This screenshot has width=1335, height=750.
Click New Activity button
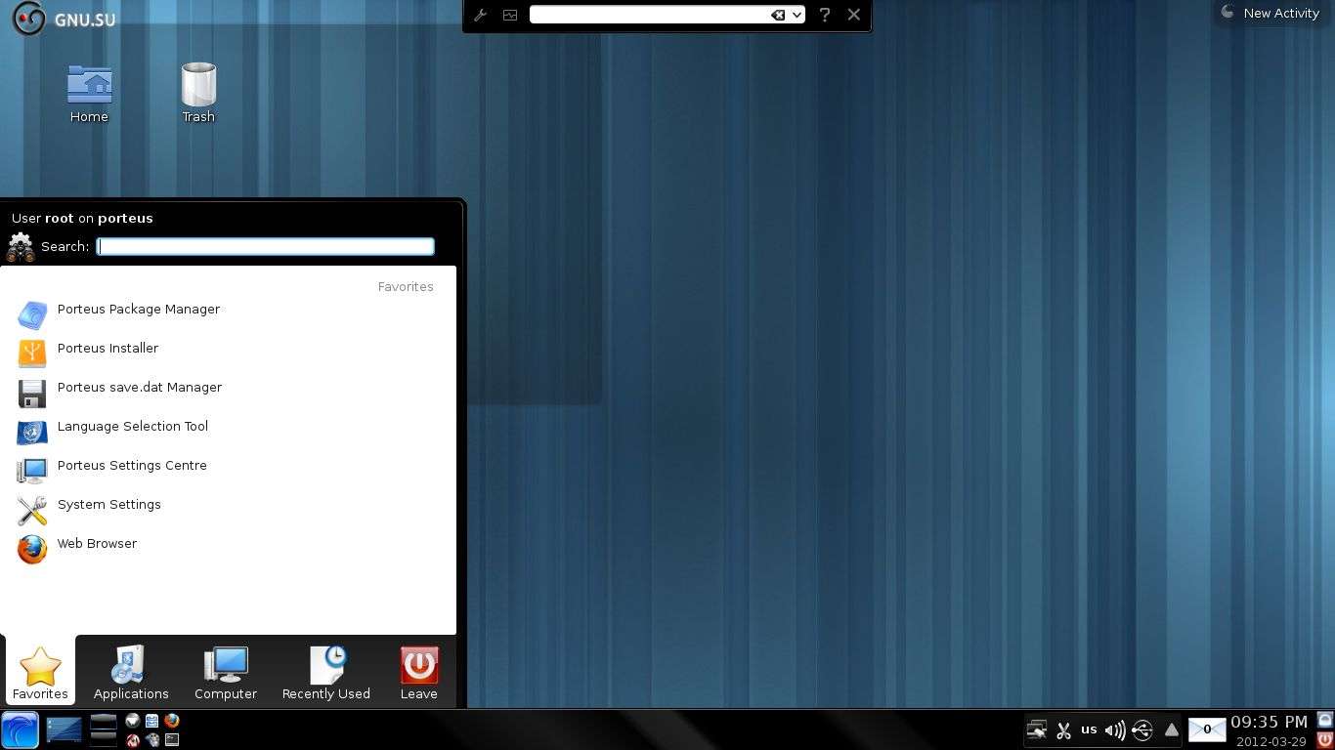pyautogui.click(x=1270, y=13)
